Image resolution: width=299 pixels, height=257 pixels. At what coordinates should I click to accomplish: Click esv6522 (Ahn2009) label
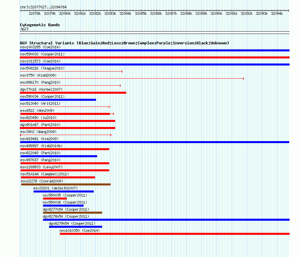click(x=37, y=111)
